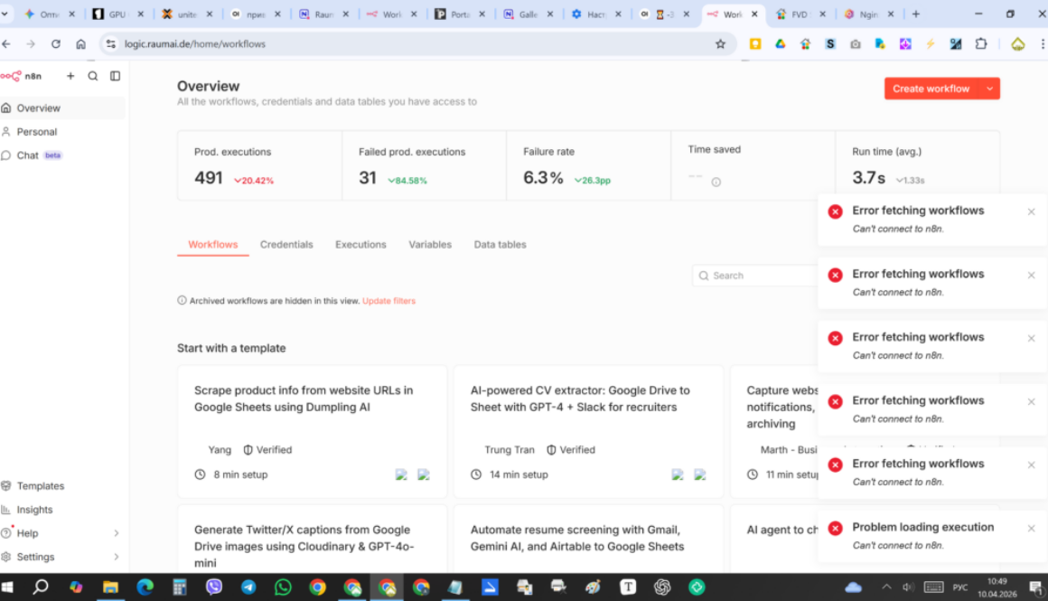Switch to the Executions tab
Viewport: 1048px width, 601px height.
360,245
